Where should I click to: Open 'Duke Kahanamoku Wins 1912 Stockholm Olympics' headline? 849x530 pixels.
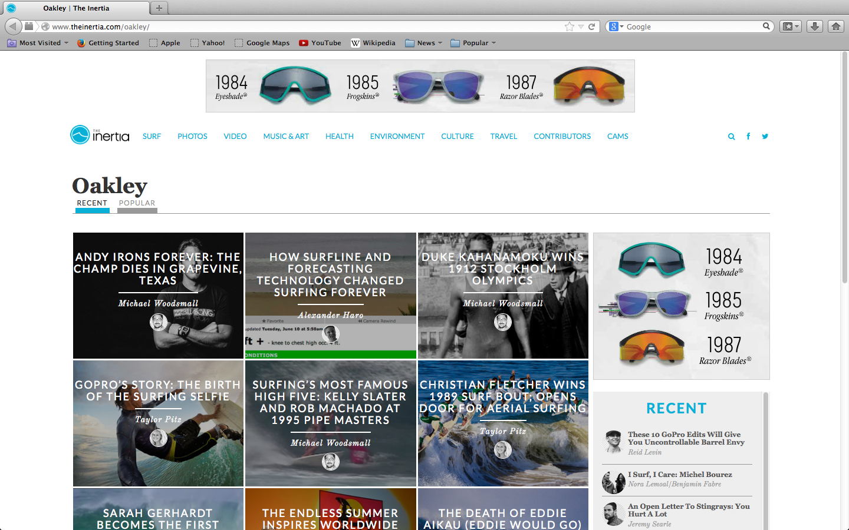click(503, 269)
